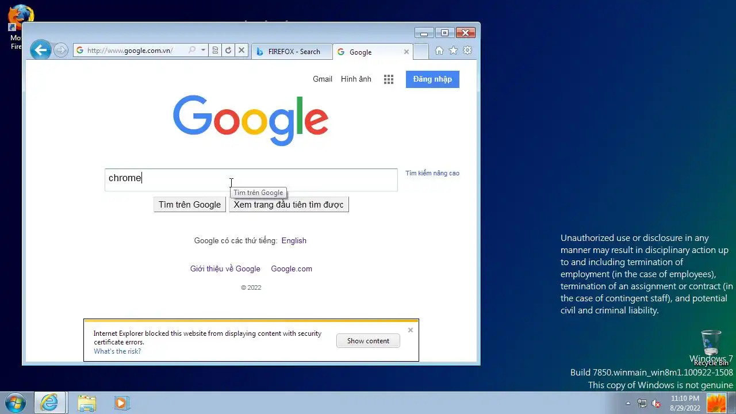Open the What's the risk? link
The height and width of the screenshot is (414, 736).
pyautogui.click(x=117, y=351)
